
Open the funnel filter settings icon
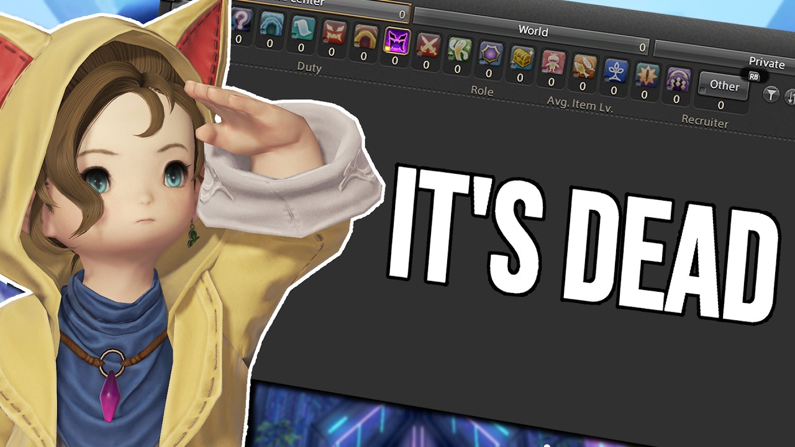click(771, 94)
